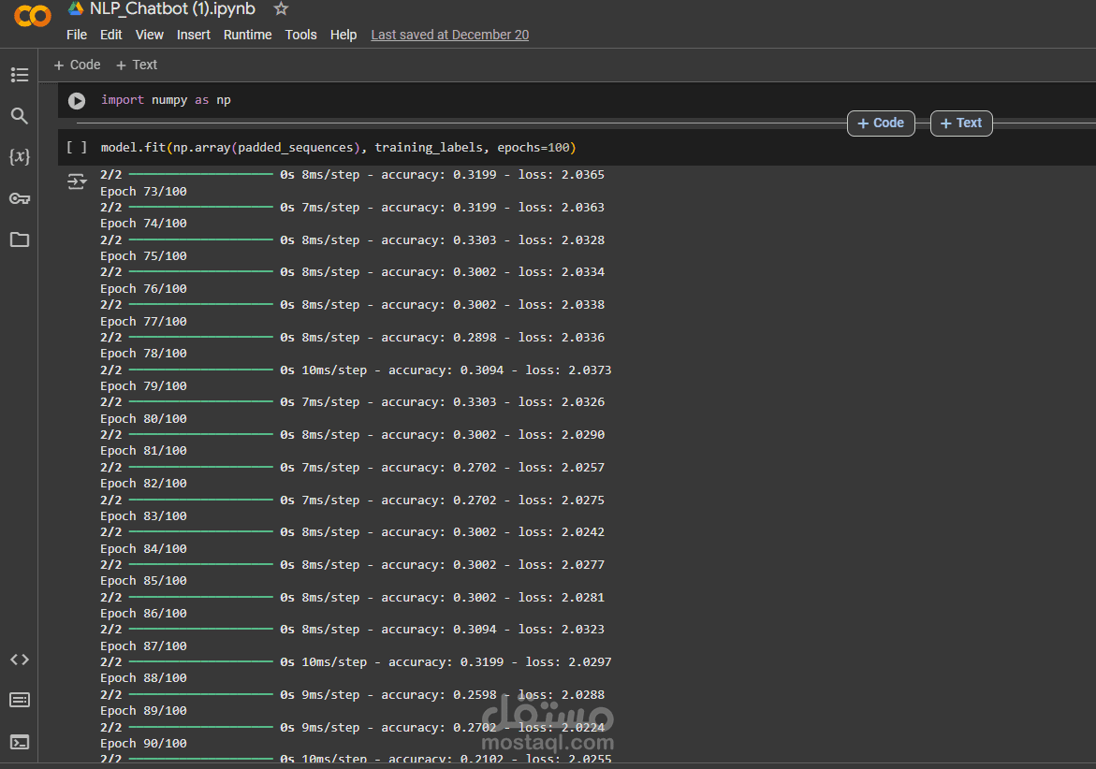Viewport: 1096px width, 769px height.
Task: Click the Epoch 87/100 output line
Action: pos(143,646)
